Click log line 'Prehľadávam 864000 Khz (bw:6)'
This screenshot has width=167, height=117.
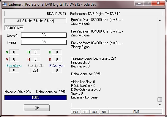97,20
